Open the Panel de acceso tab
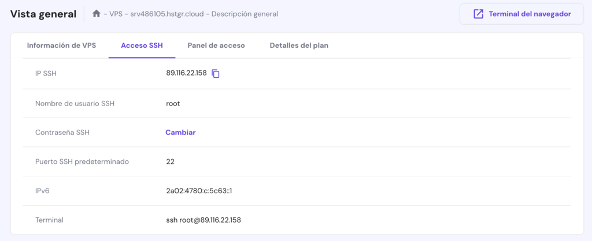Viewport: 592px width, 241px height. click(216, 46)
